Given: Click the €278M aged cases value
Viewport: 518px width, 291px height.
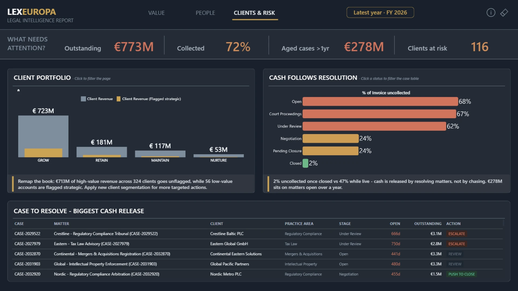Looking at the screenshot, I should 364,47.
